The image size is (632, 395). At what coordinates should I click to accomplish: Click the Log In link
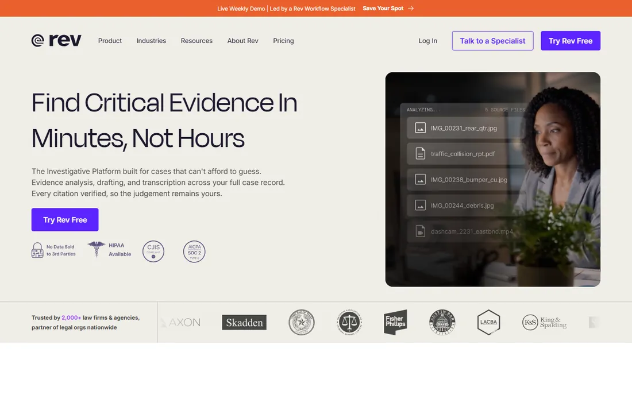pos(427,41)
